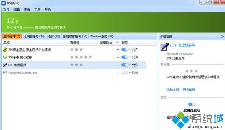Open the 文件 menu

coord(6,10)
